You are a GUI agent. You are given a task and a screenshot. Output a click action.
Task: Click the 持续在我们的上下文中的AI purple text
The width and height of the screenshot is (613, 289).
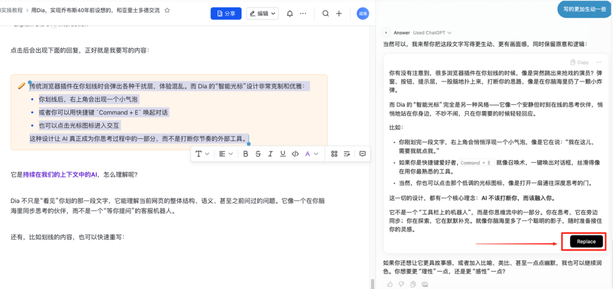tap(60, 175)
